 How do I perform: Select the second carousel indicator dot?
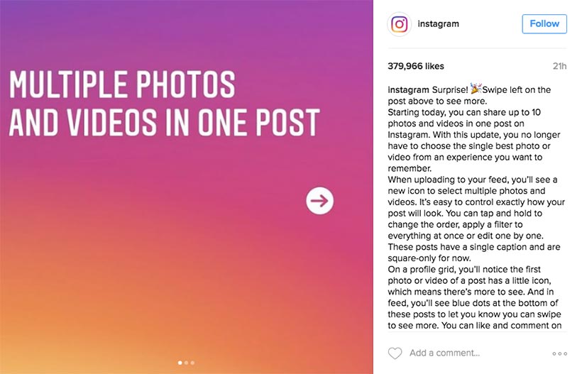tap(187, 363)
